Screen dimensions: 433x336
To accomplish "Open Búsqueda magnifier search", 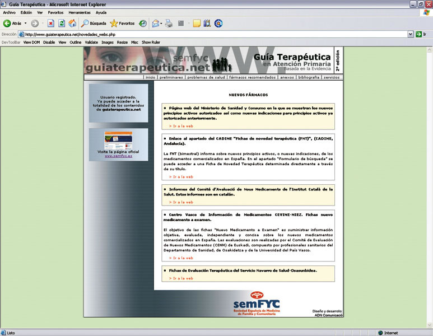I will [x=94, y=24].
